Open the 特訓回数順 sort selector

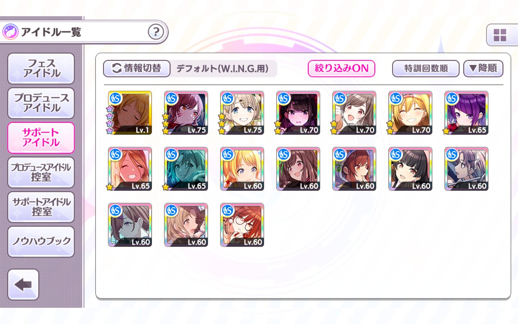(426, 68)
